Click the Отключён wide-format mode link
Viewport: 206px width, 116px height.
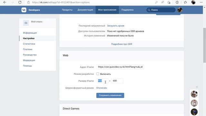102,88
